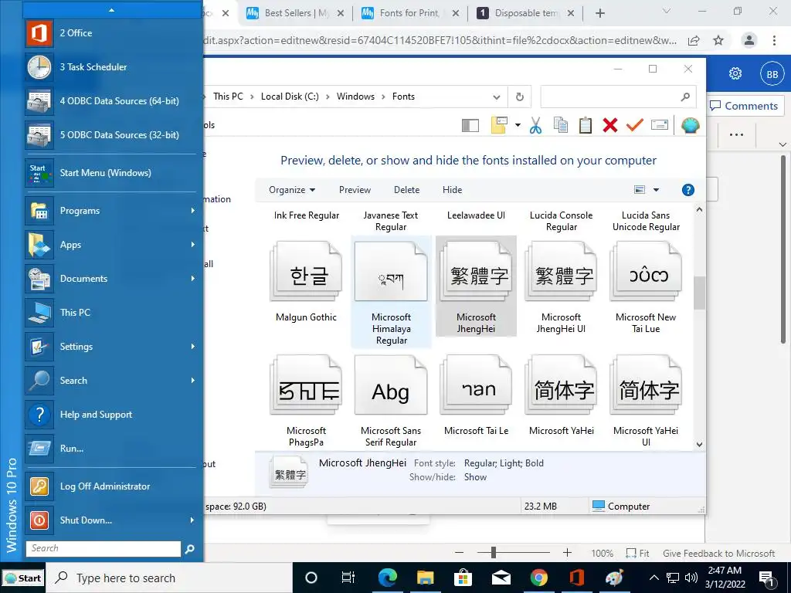Viewport: 791px width, 593px height.
Task: Open Start Menu (Windows) entry
Action: [114, 173]
